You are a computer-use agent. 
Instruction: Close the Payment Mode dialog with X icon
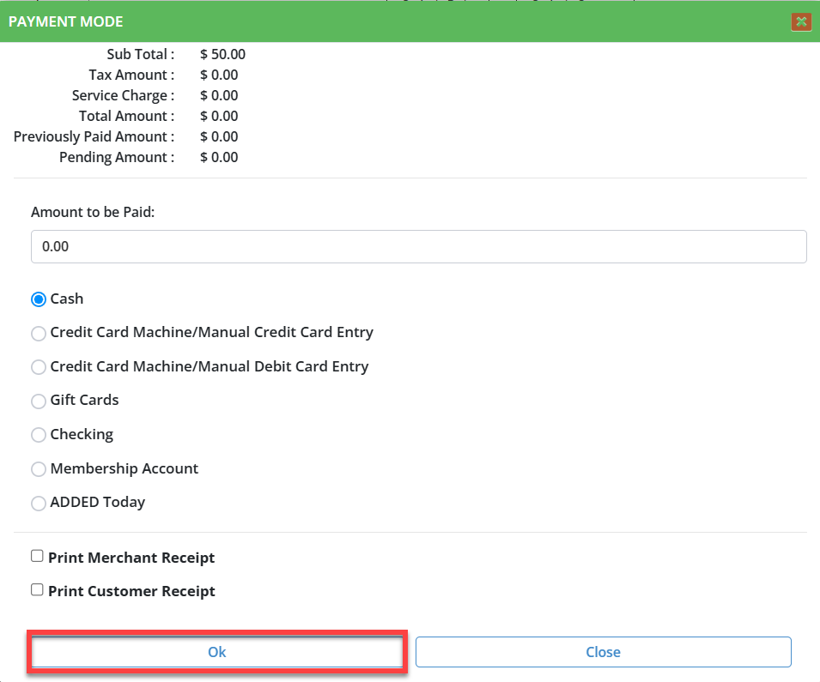click(x=801, y=21)
